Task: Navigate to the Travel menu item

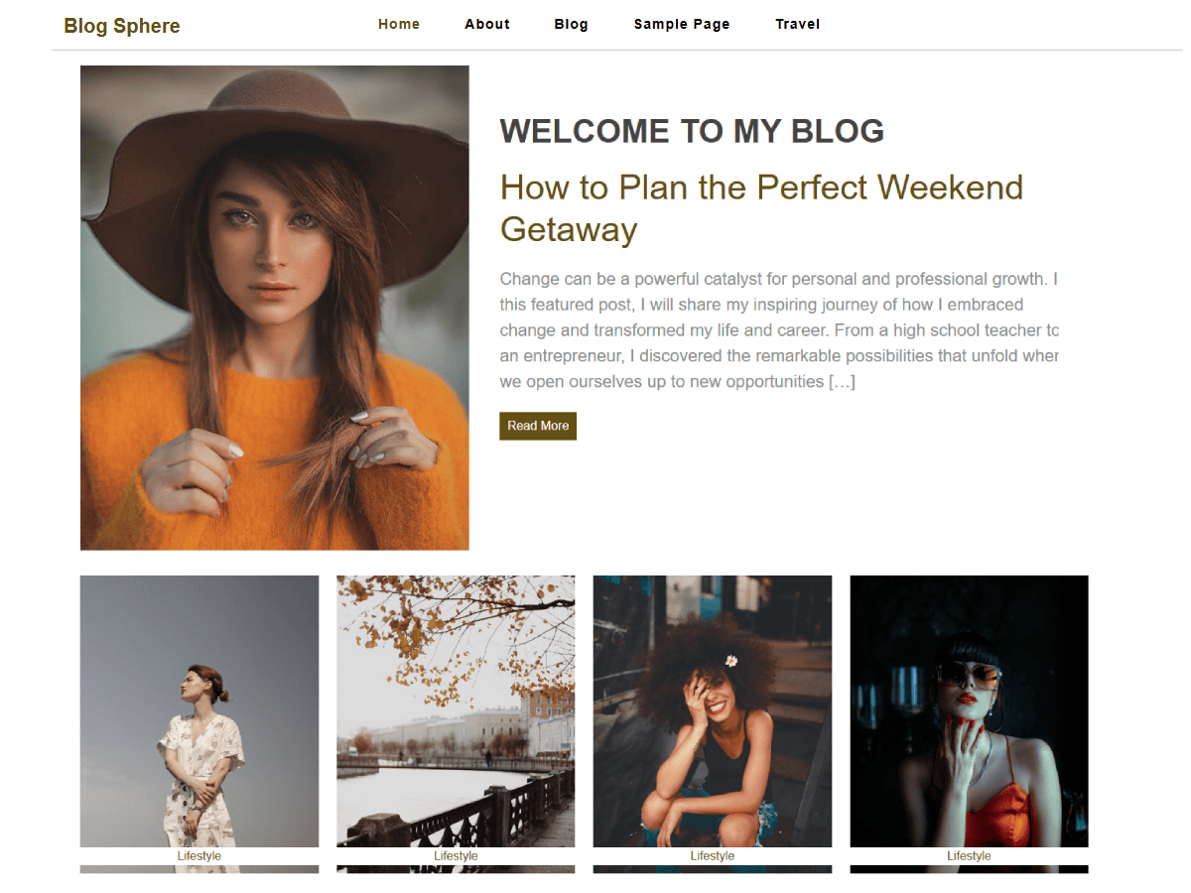Action: point(798,24)
